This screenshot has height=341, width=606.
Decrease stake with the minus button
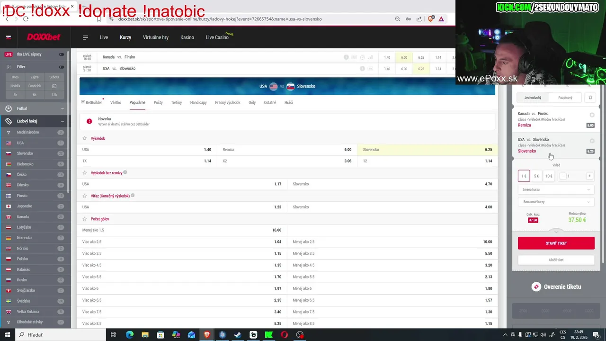[x=562, y=176]
